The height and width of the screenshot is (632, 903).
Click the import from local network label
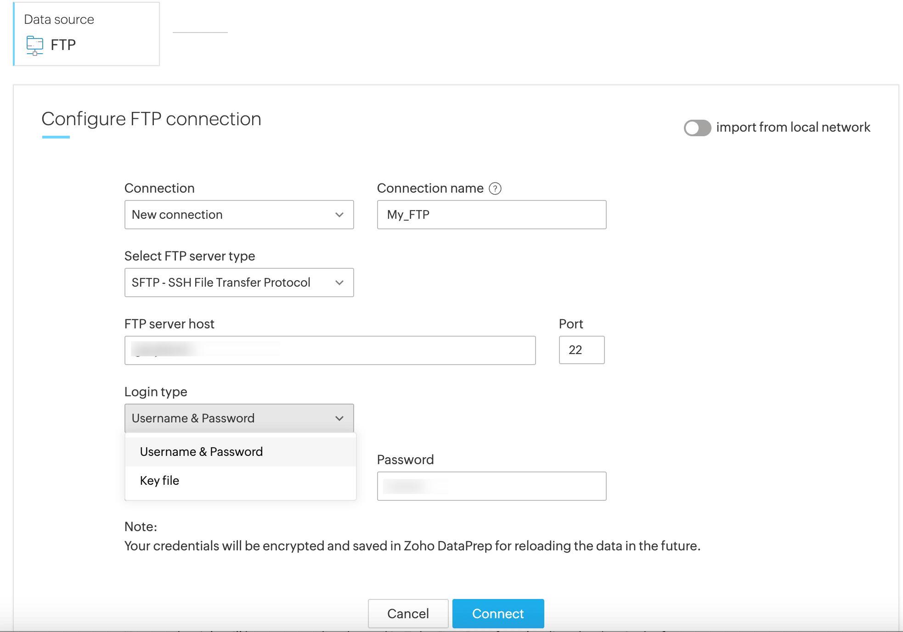pyautogui.click(x=793, y=128)
